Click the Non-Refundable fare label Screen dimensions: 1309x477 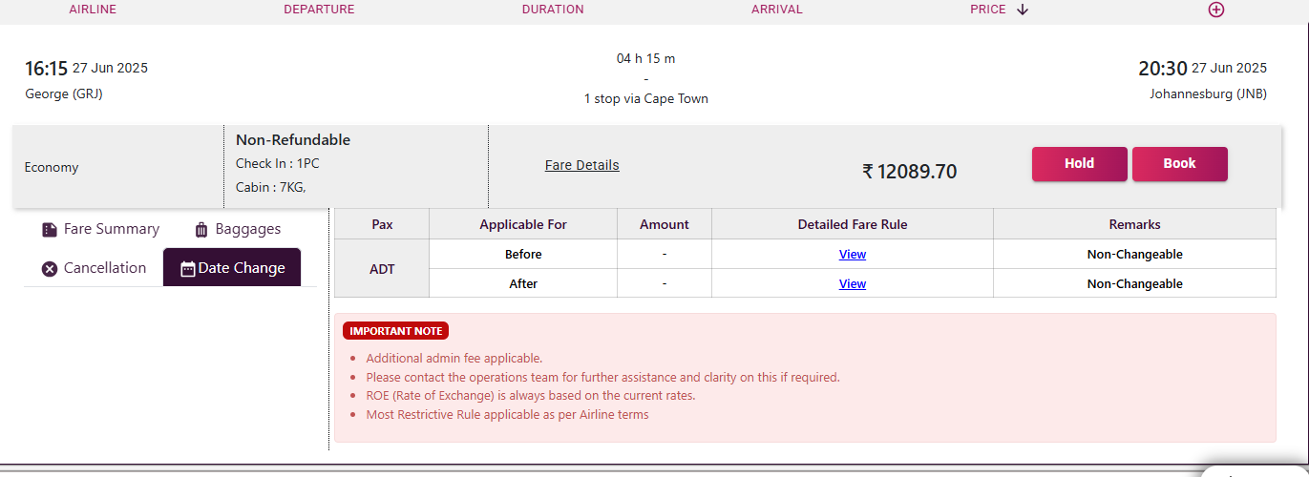(293, 140)
